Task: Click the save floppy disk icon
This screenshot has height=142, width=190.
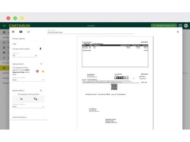Action: 28,32
